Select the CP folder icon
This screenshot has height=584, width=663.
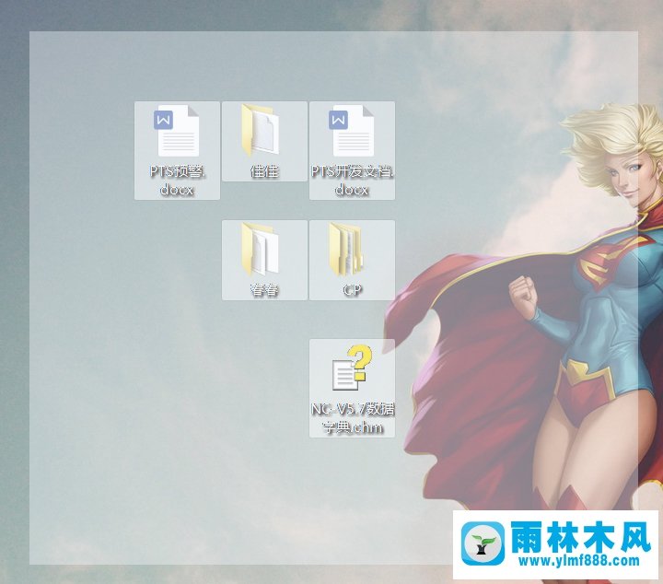(346, 249)
